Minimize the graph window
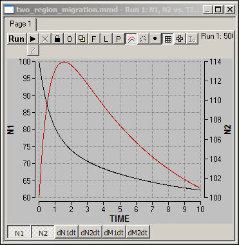The image size is (239, 245). pyautogui.click(x=207, y=10)
